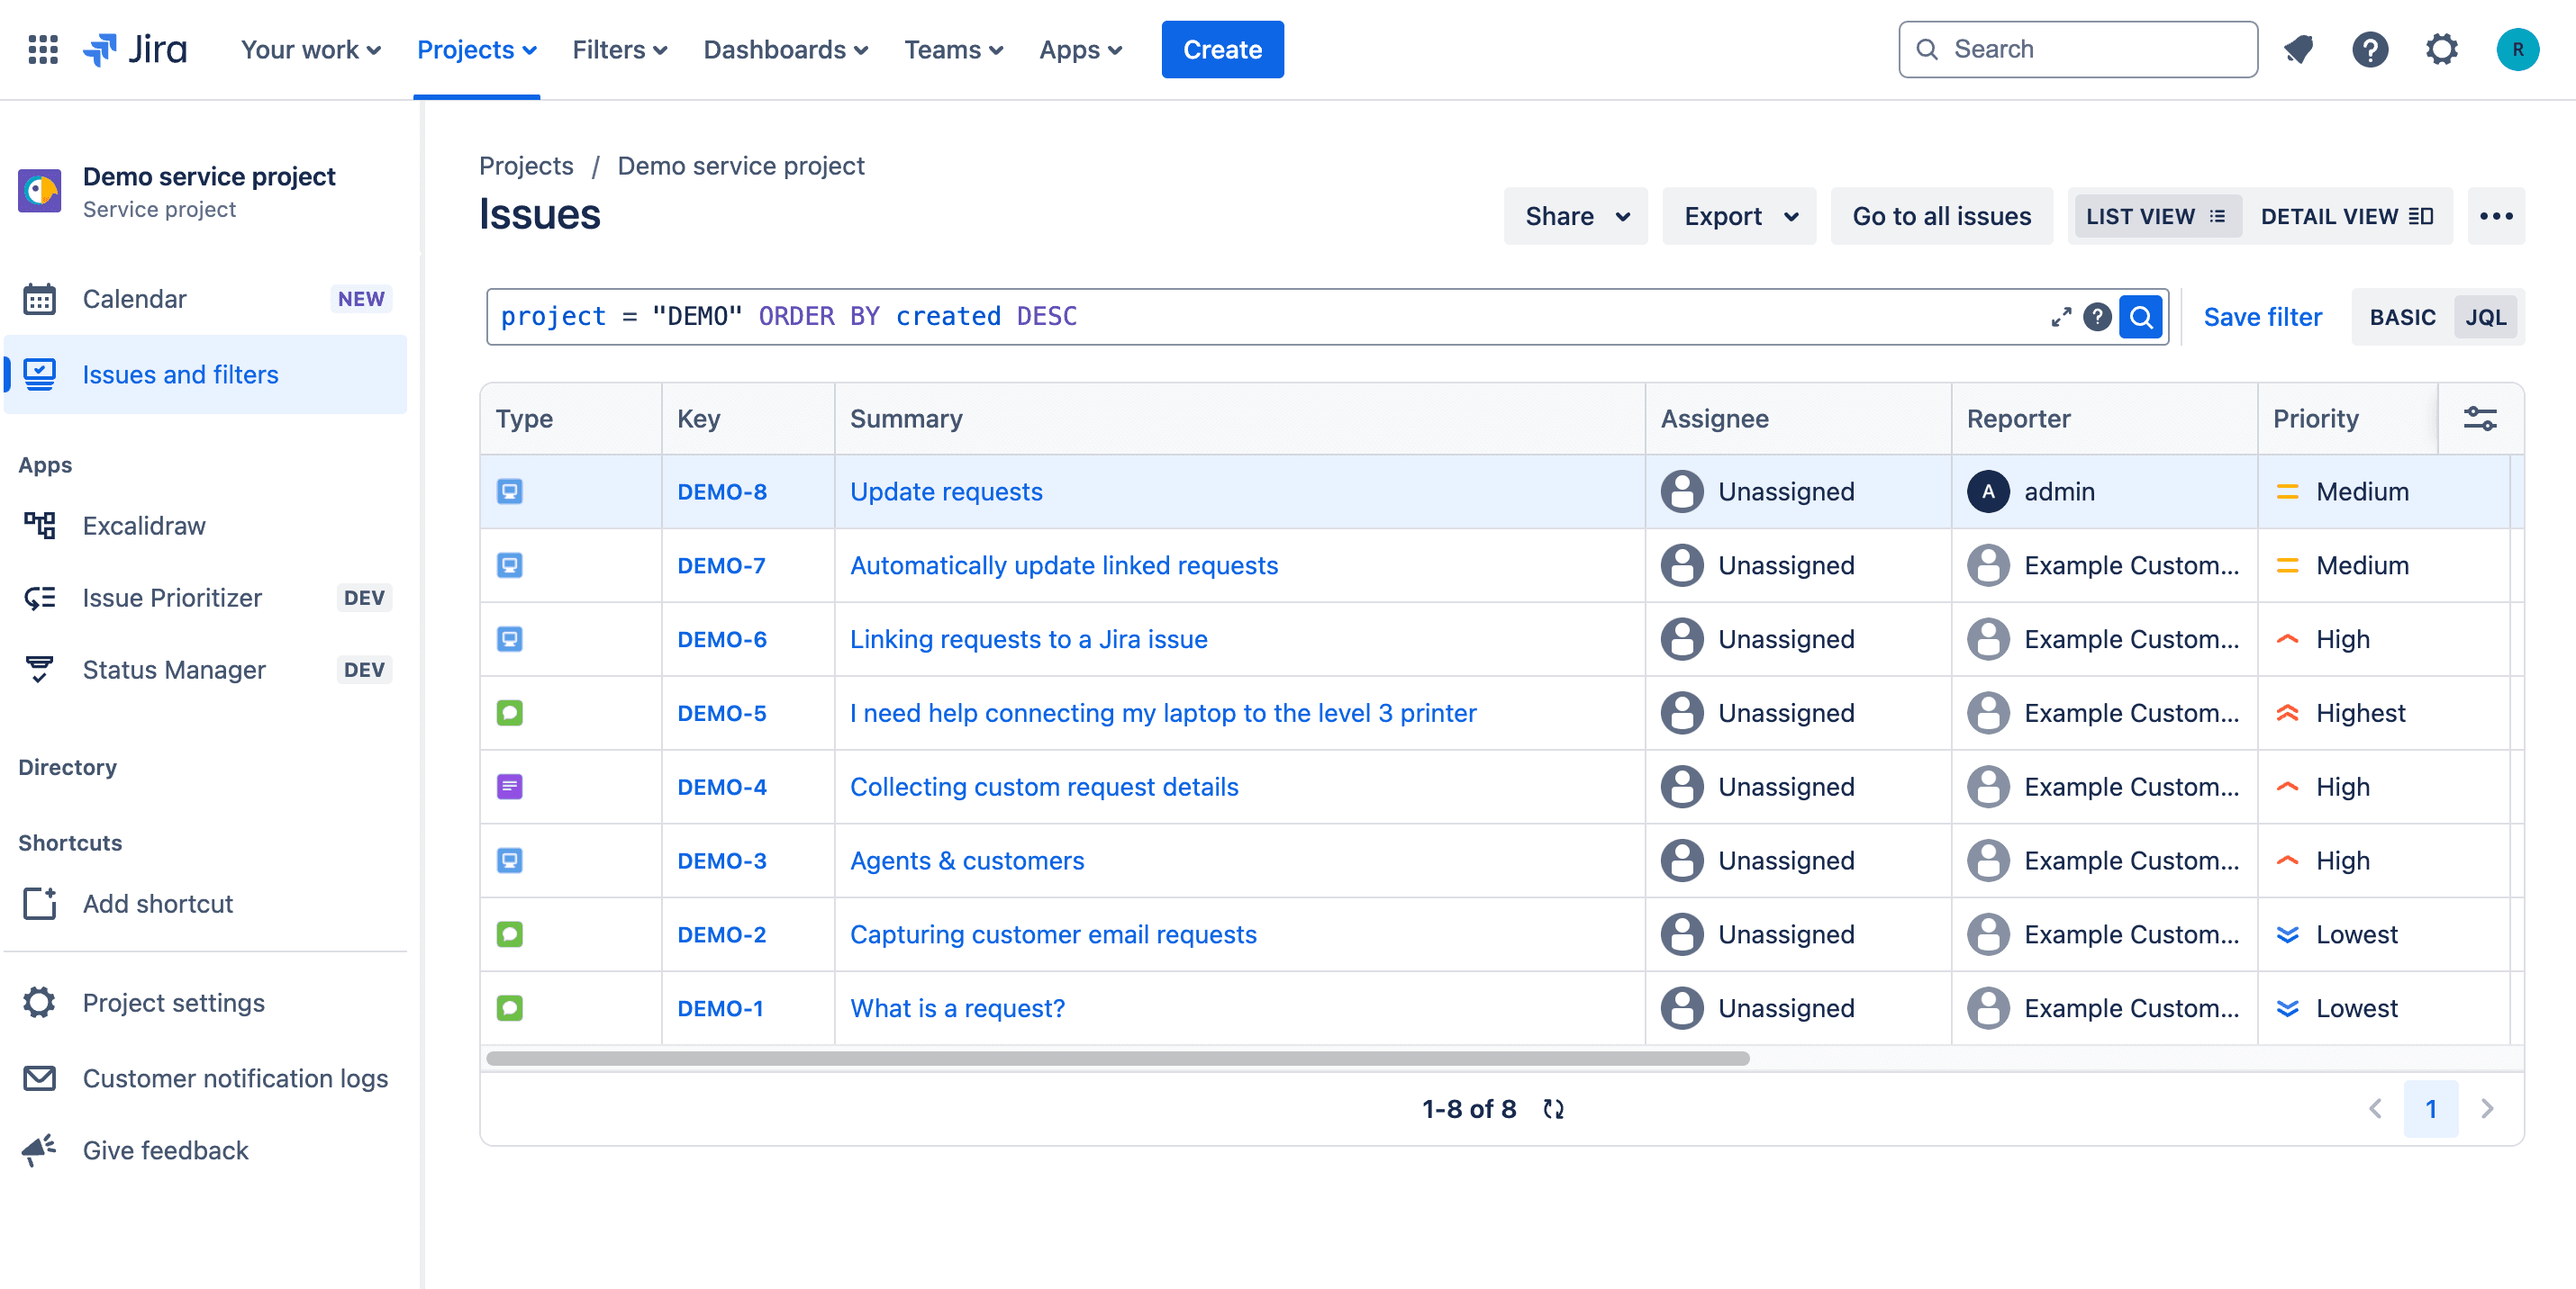This screenshot has height=1289, width=2576.
Task: Click the previous page arrow
Action: point(2375,1109)
